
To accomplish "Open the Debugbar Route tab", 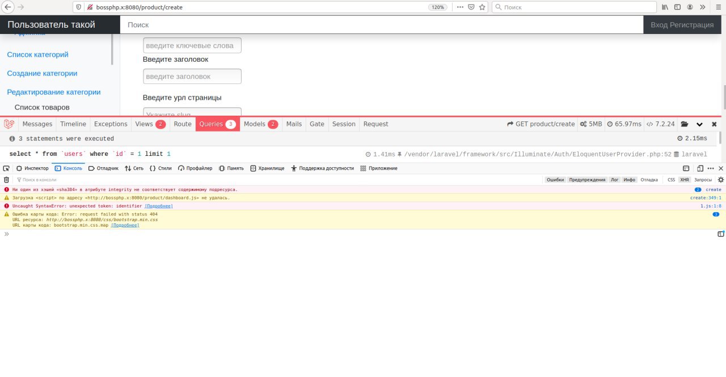I will (x=183, y=124).
